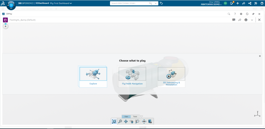Click the information icon for Flashlight
265x129 pixels.
pyautogui.click(x=246, y=20)
